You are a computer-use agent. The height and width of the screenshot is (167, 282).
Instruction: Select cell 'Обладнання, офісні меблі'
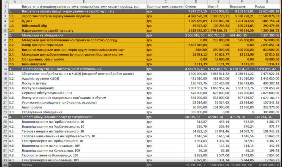[84, 59]
